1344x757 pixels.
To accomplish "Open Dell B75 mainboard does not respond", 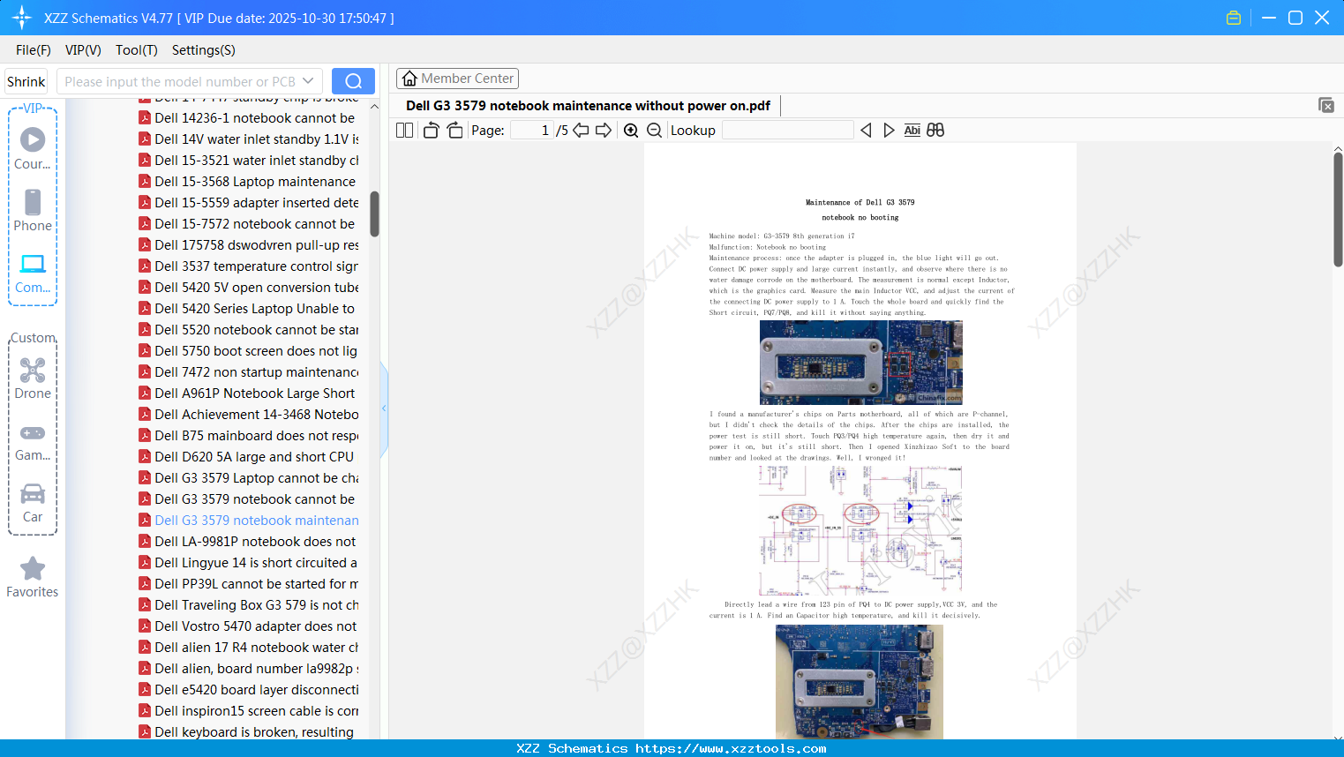I will pyautogui.click(x=257, y=436).
